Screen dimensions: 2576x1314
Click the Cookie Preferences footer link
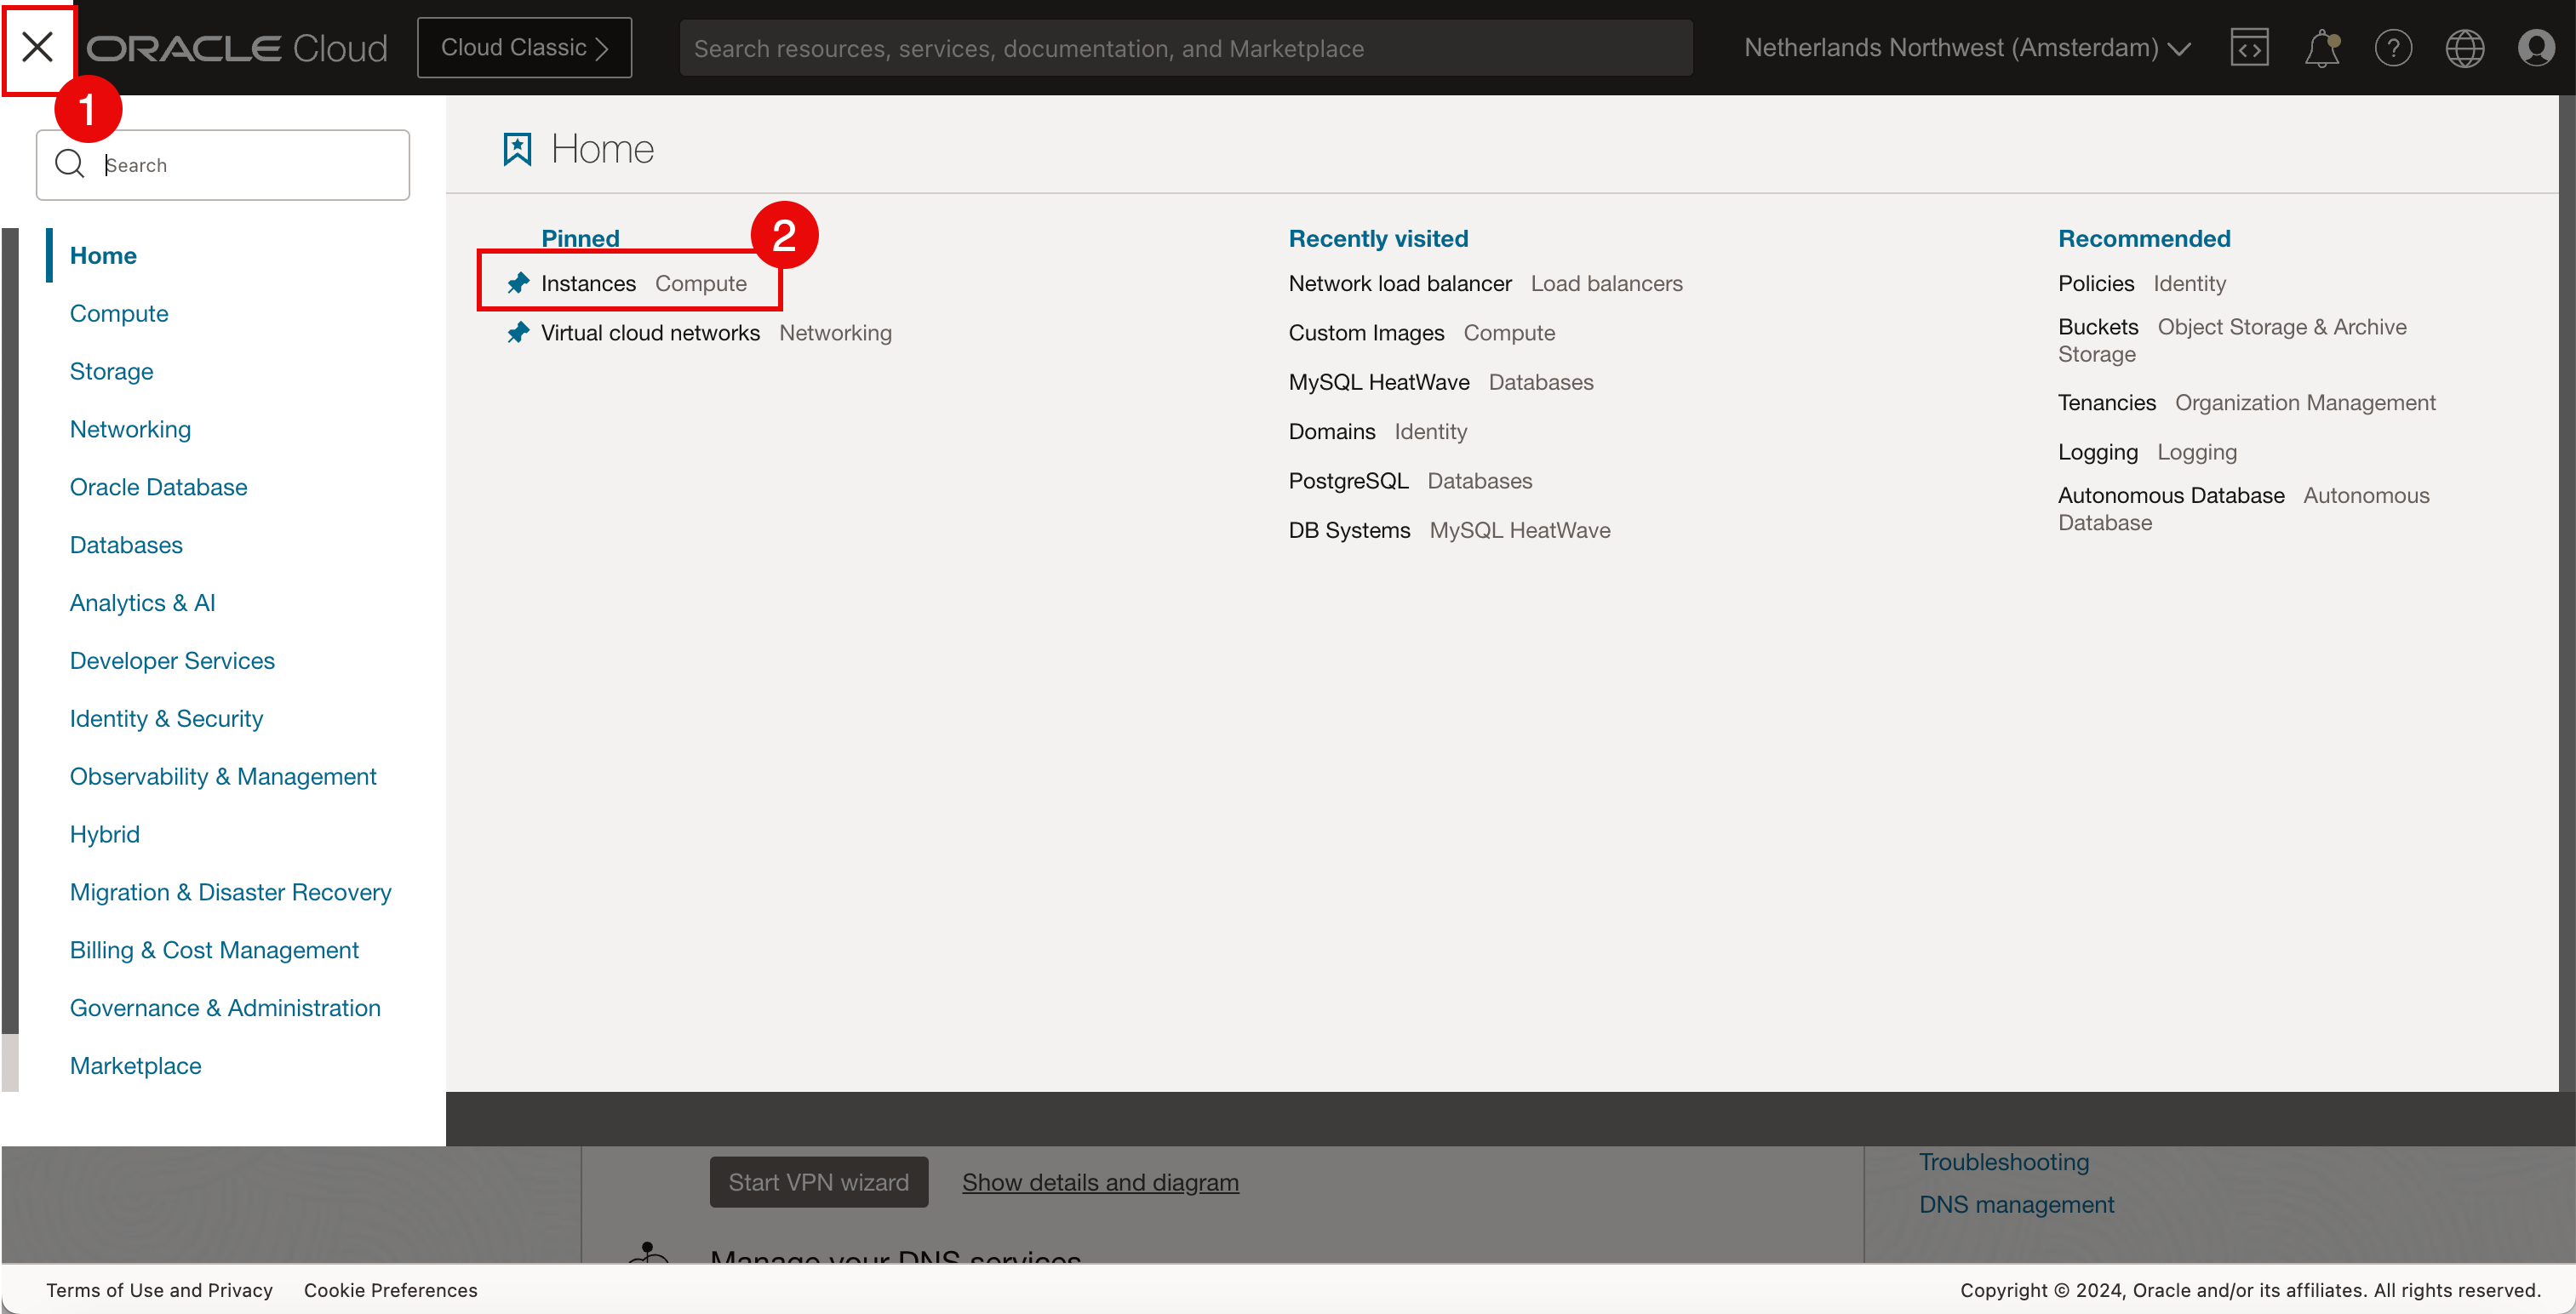tap(390, 1290)
